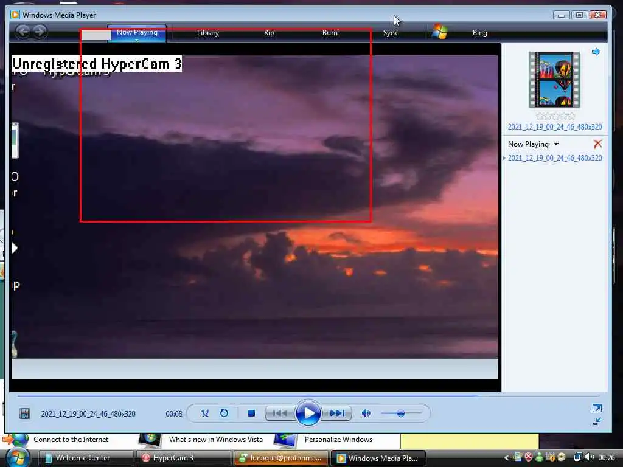Go forward with the Forward arrow button
The height and width of the screenshot is (467, 623).
40,31
